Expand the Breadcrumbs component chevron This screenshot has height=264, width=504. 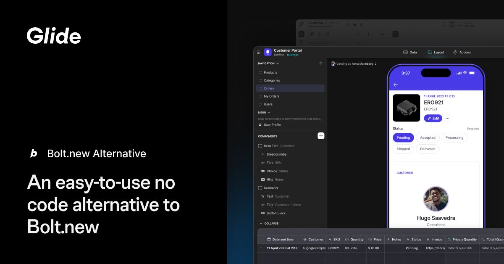pyautogui.click(x=263, y=154)
